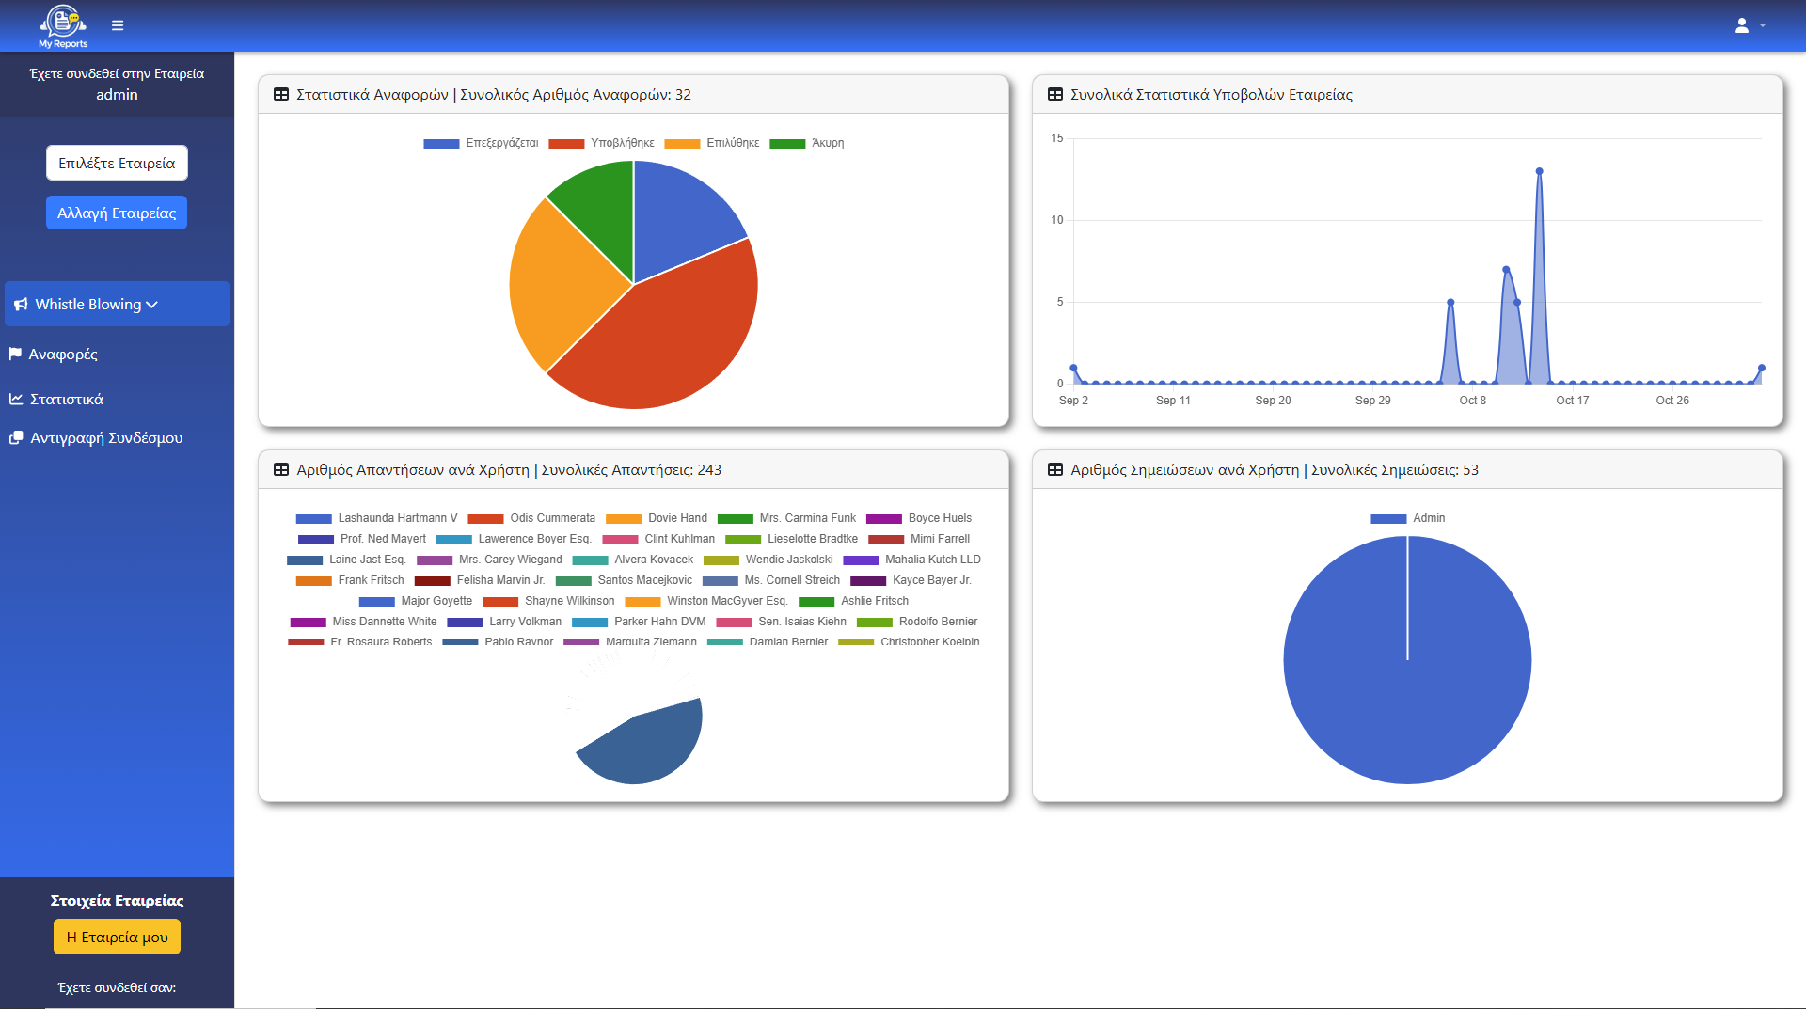This screenshot has width=1806, height=1009.
Task: Toggle Admin legend in notes chart
Action: pos(1407,519)
